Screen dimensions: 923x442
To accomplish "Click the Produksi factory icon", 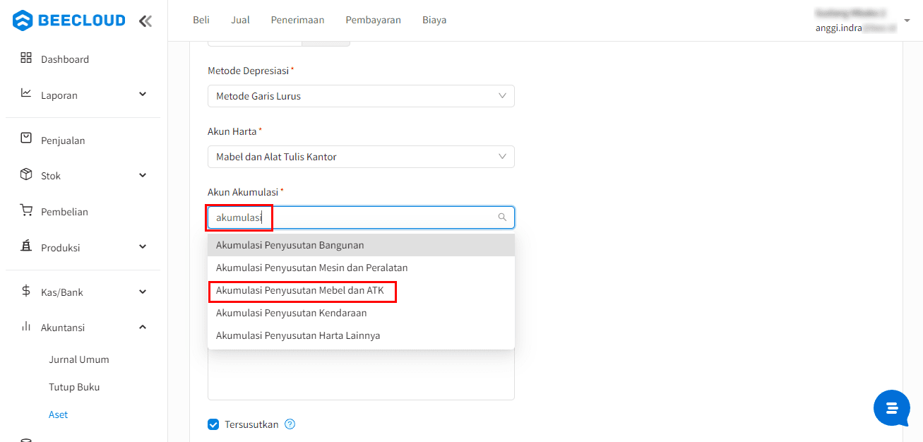I will tap(26, 246).
